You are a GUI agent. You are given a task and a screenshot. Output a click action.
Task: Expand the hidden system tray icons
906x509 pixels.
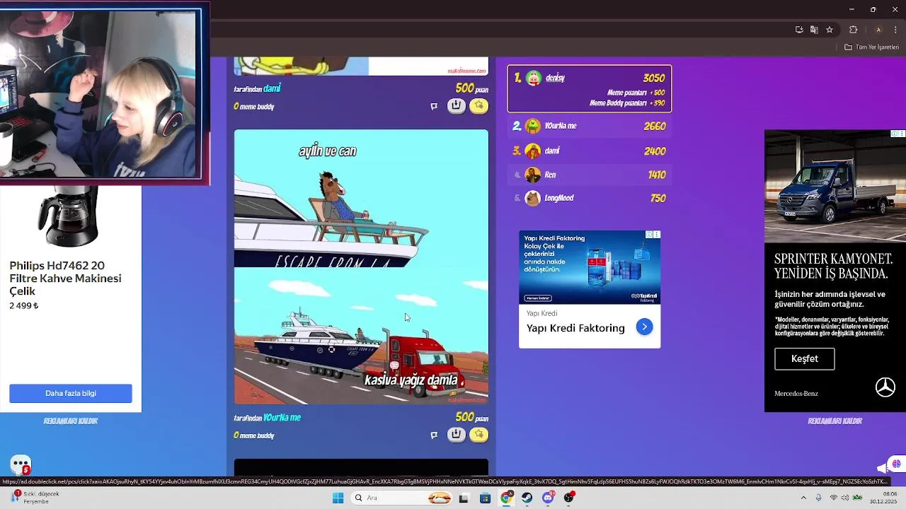(x=803, y=498)
